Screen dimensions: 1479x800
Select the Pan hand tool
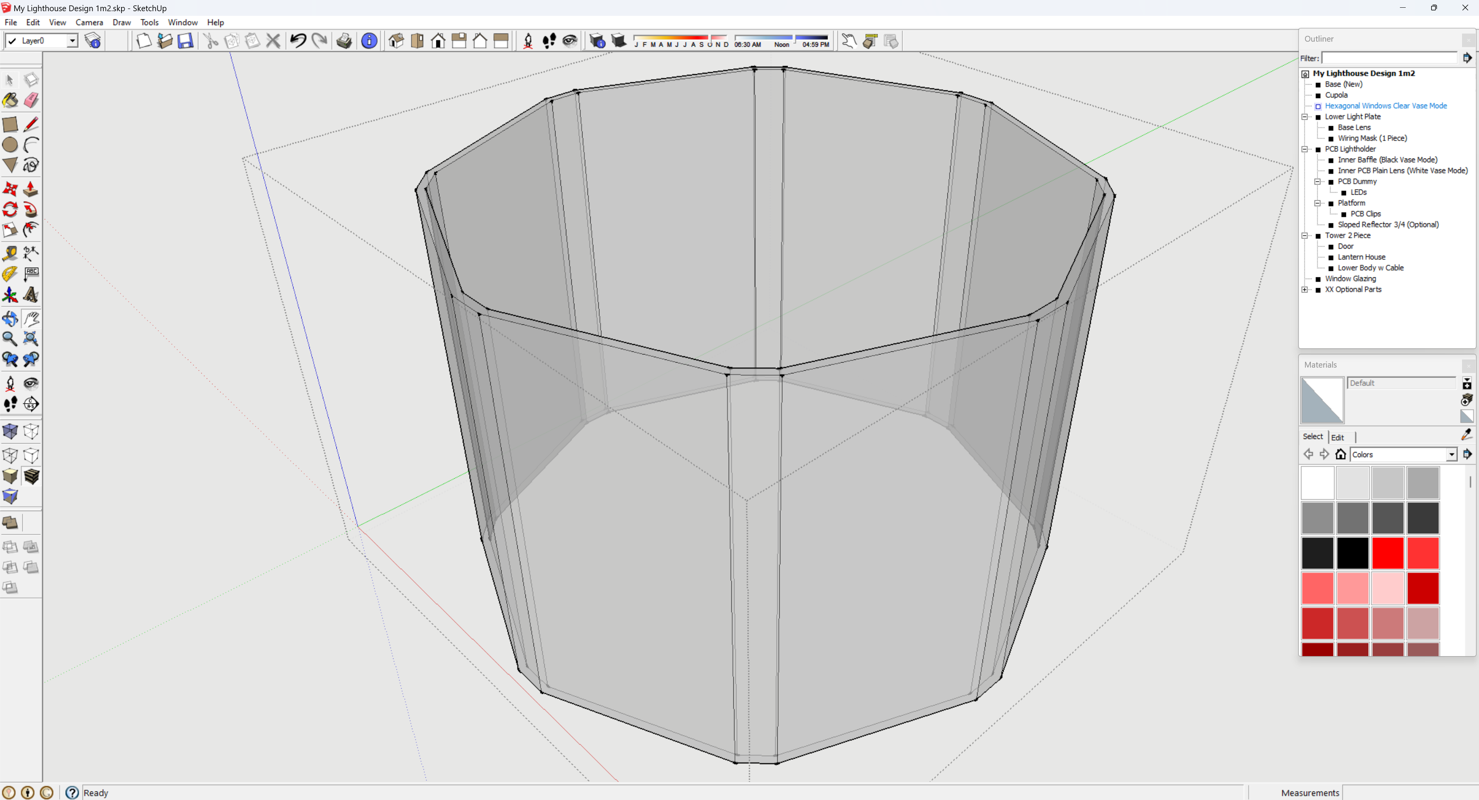(x=31, y=319)
